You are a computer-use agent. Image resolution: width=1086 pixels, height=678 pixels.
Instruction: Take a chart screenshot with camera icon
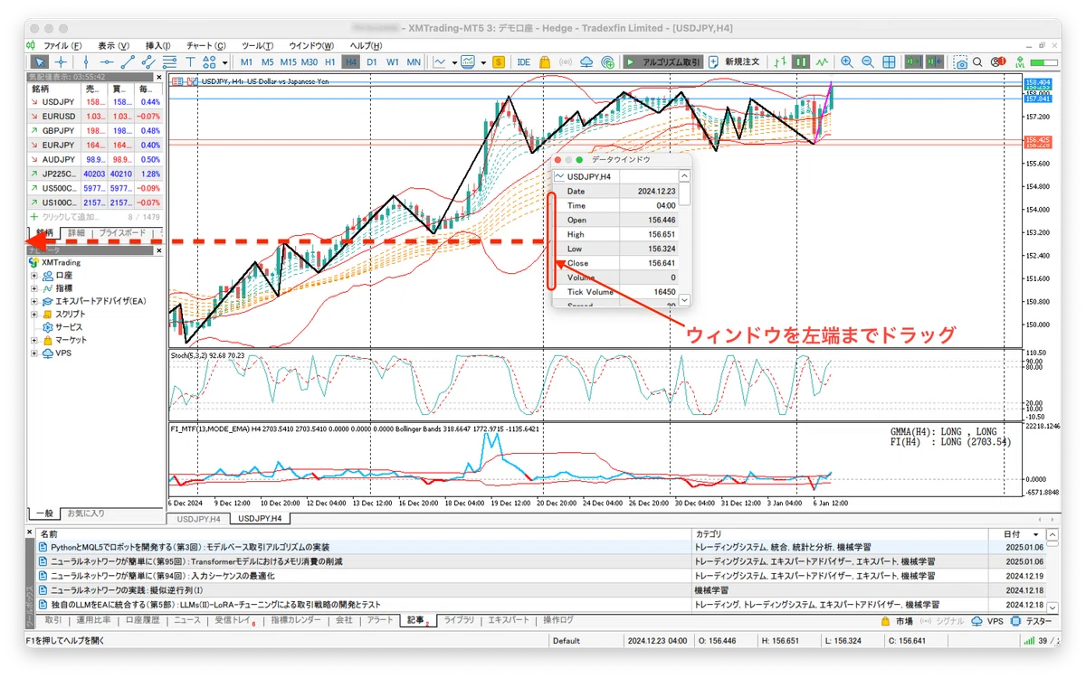click(961, 61)
